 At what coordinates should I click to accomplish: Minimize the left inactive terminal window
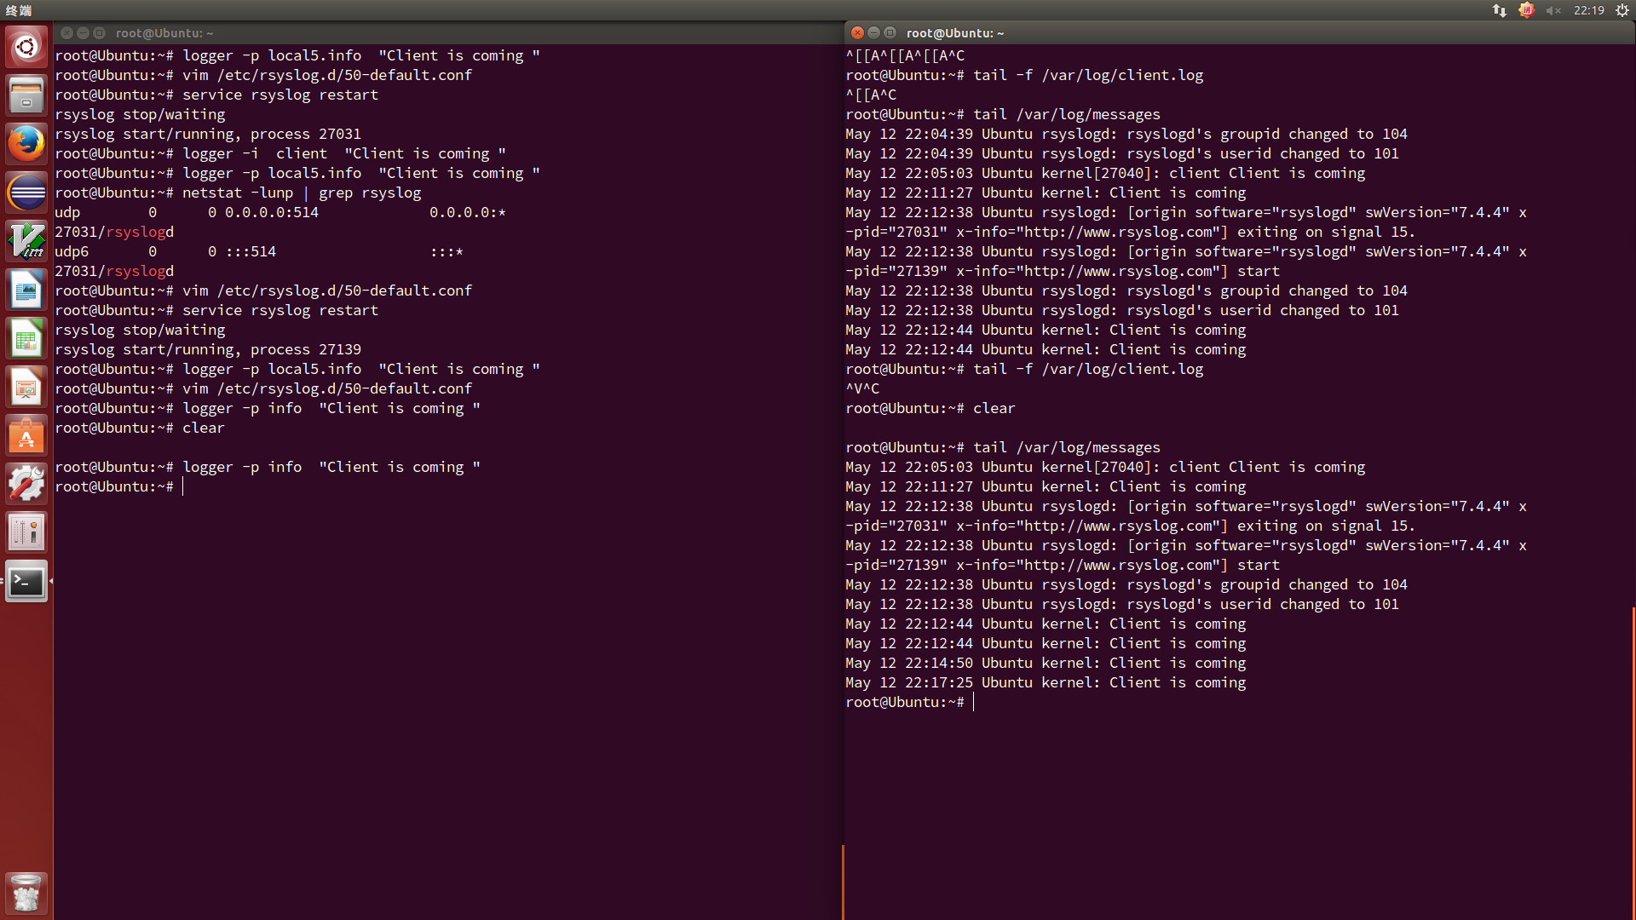[x=83, y=32]
